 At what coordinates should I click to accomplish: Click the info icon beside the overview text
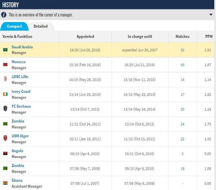coord(4,15)
